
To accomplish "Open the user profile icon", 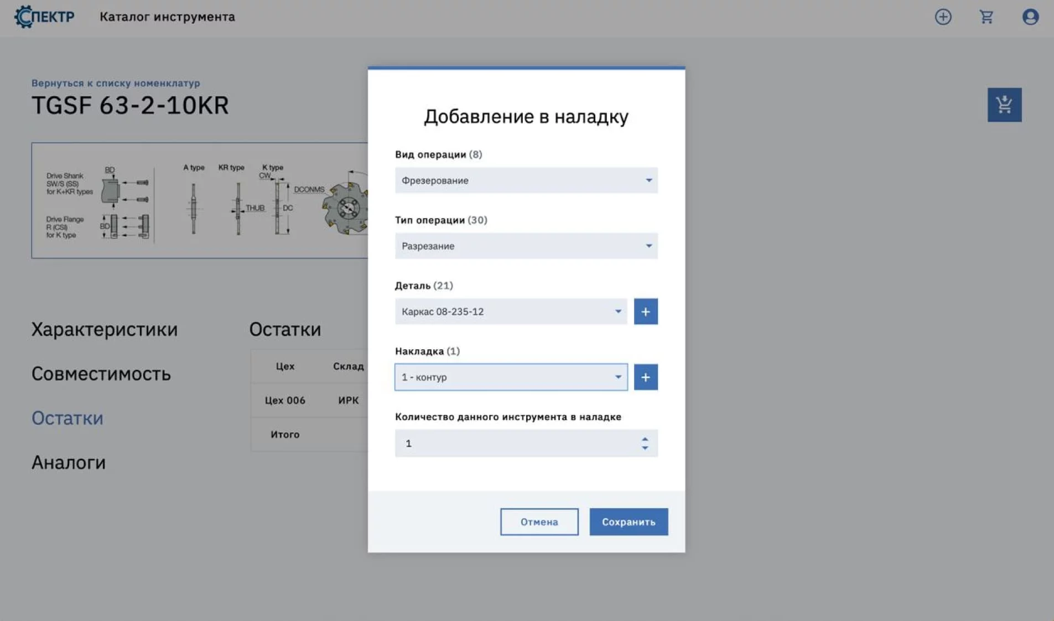I will coord(1030,17).
